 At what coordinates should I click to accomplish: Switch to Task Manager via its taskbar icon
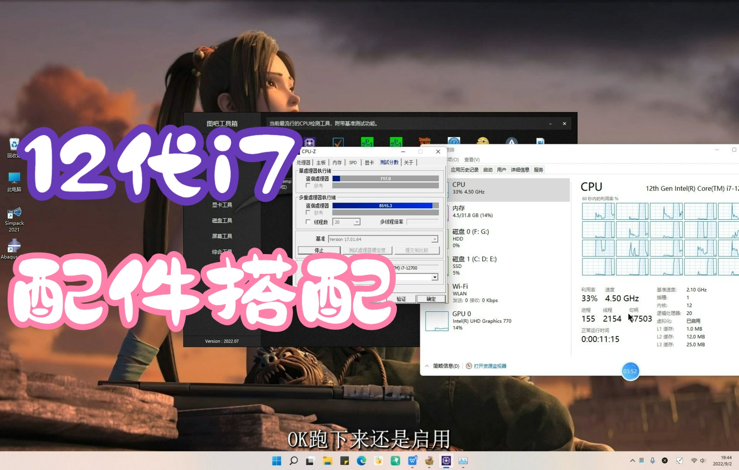pos(463,461)
